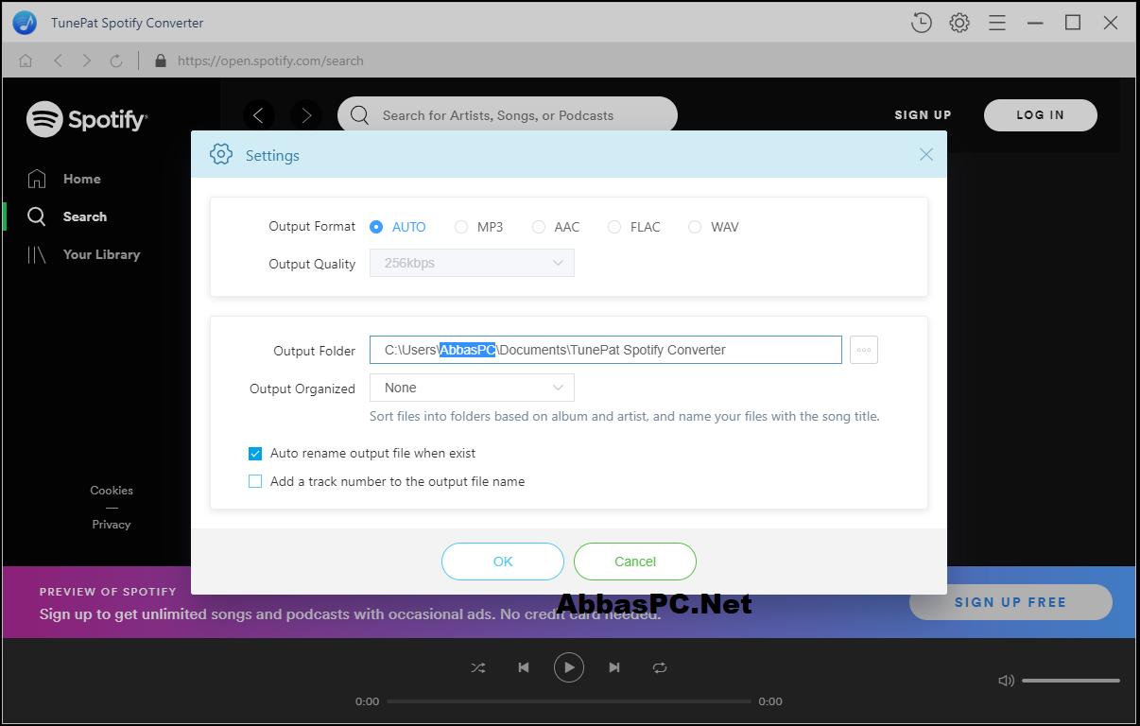This screenshot has width=1140, height=726.
Task: Click the padlock icon beside the URL
Action: (159, 60)
